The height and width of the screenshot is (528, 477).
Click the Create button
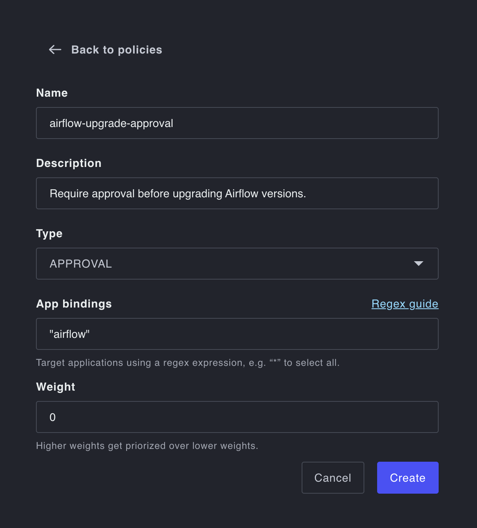[407, 478]
